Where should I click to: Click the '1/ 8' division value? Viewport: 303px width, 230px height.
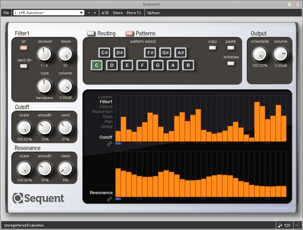[x=44, y=66]
